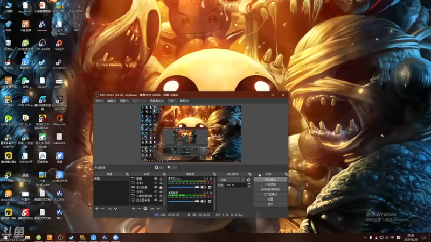Toggle visibility of the 选手1 source

(156, 183)
